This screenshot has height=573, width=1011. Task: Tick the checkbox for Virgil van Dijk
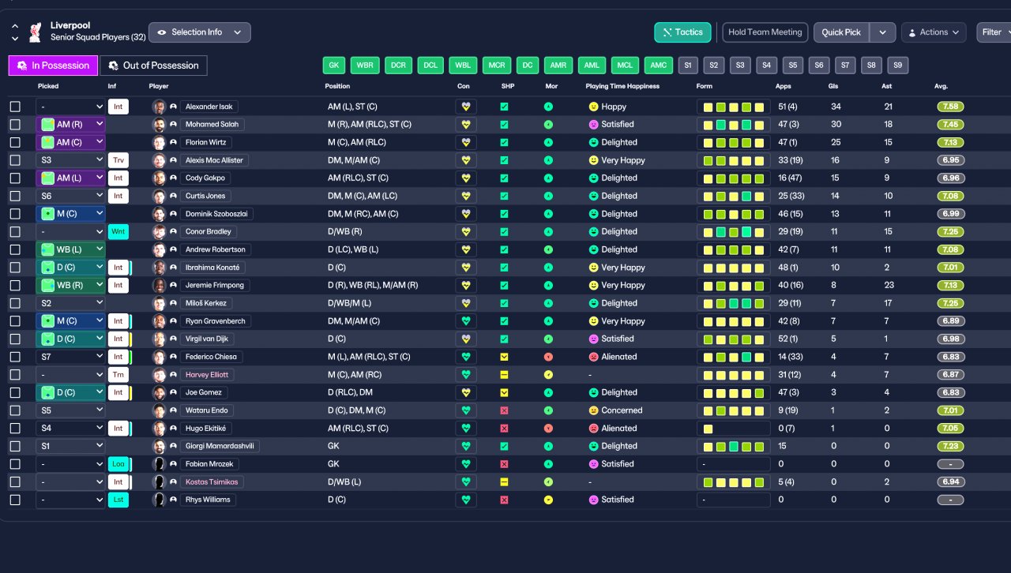[x=15, y=339]
